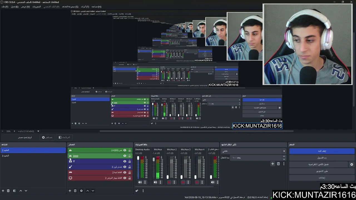The height and width of the screenshot is (200, 356).
Task: Expand the scene transition type dropdown
Action: 284,151
